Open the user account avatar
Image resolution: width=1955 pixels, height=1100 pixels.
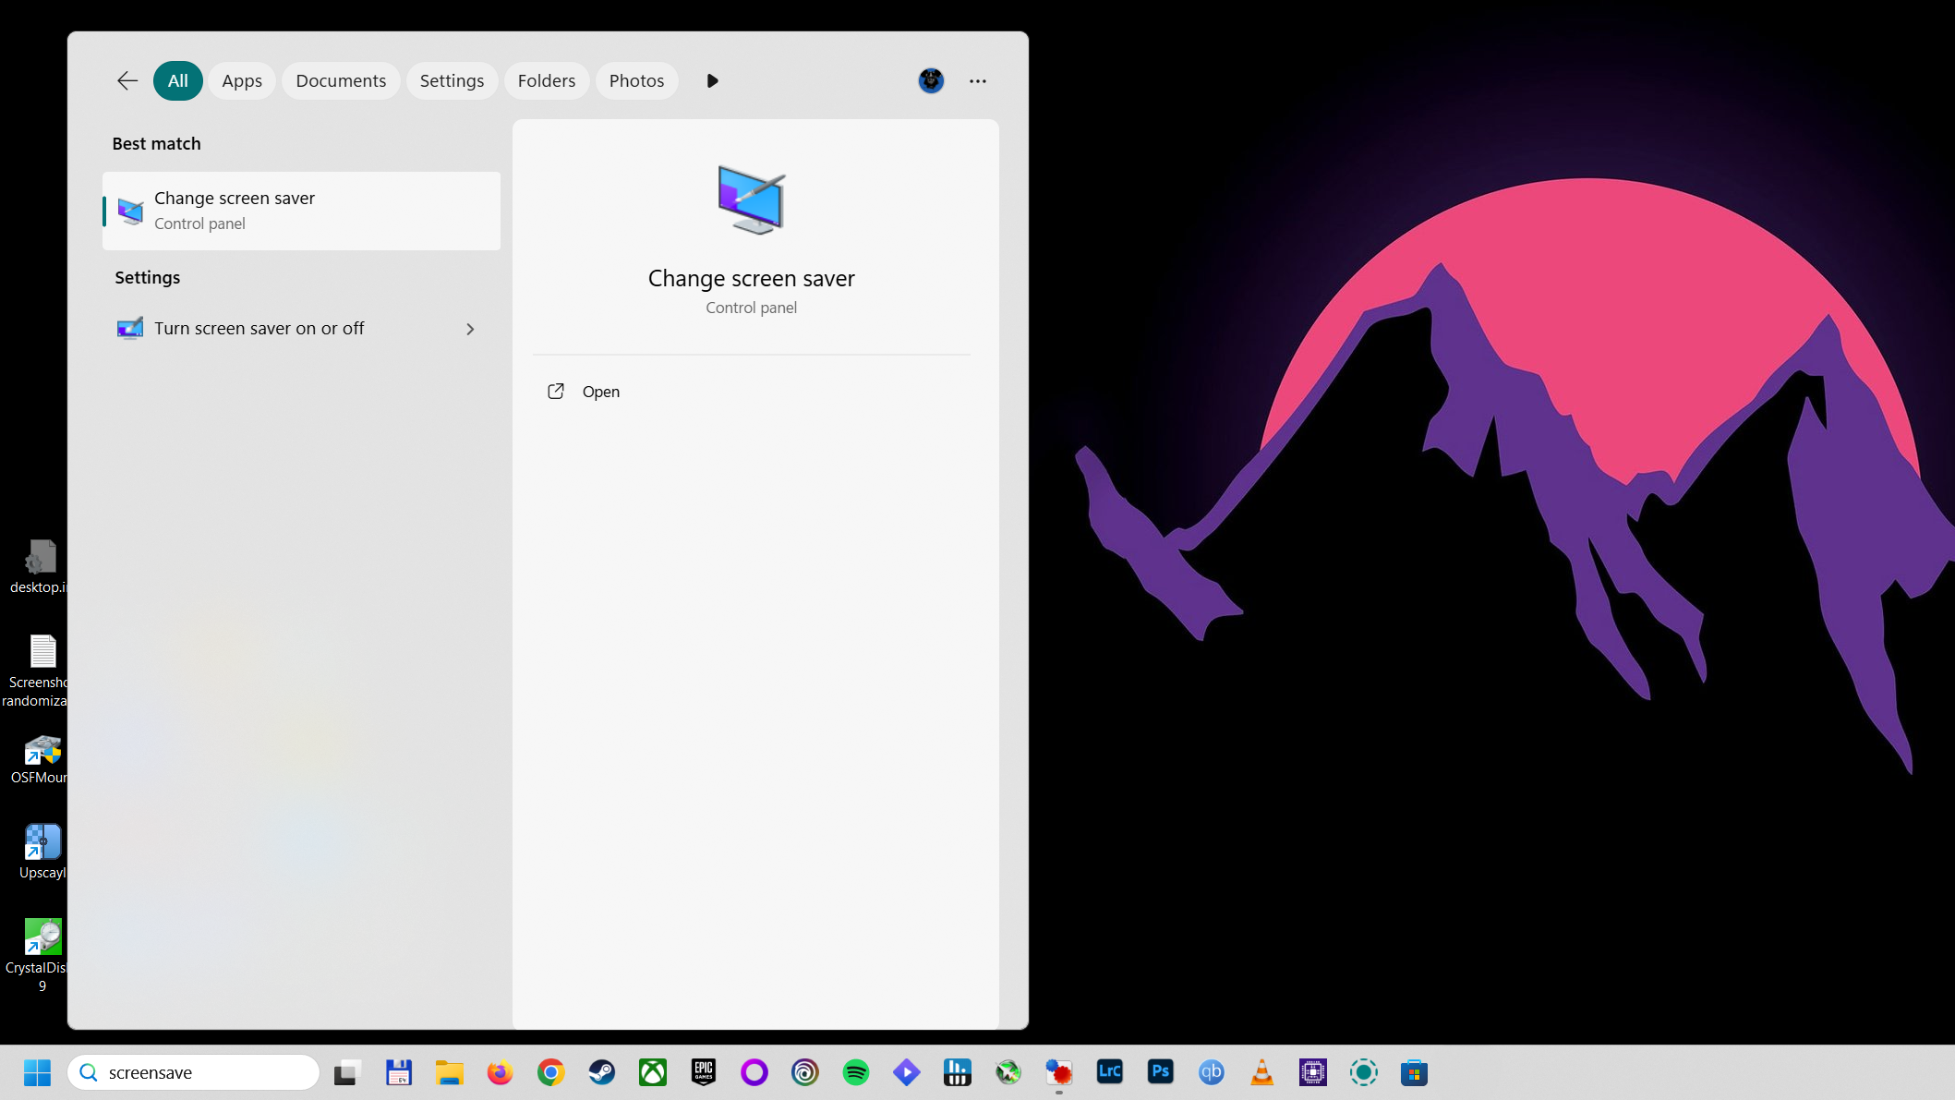click(x=931, y=80)
